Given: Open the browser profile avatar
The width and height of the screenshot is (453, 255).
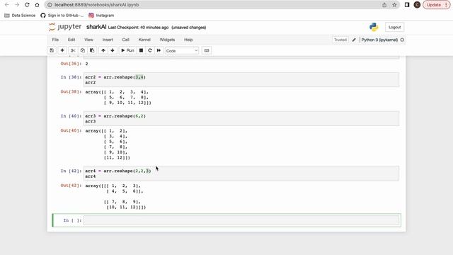Looking at the screenshot, I should click(x=417, y=5).
